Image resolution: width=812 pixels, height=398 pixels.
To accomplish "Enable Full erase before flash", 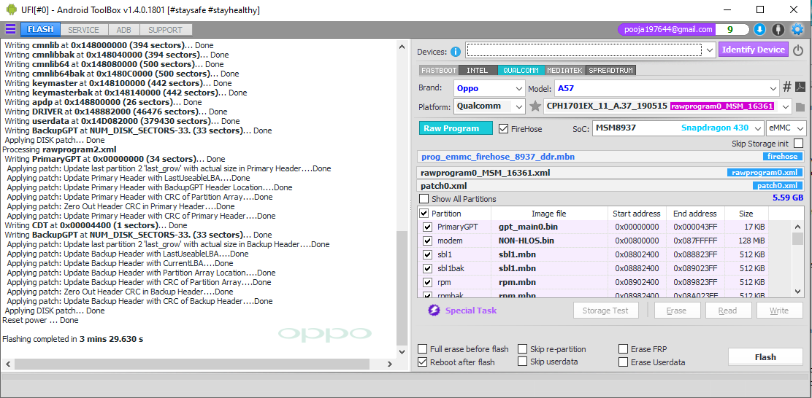I will [x=423, y=349].
